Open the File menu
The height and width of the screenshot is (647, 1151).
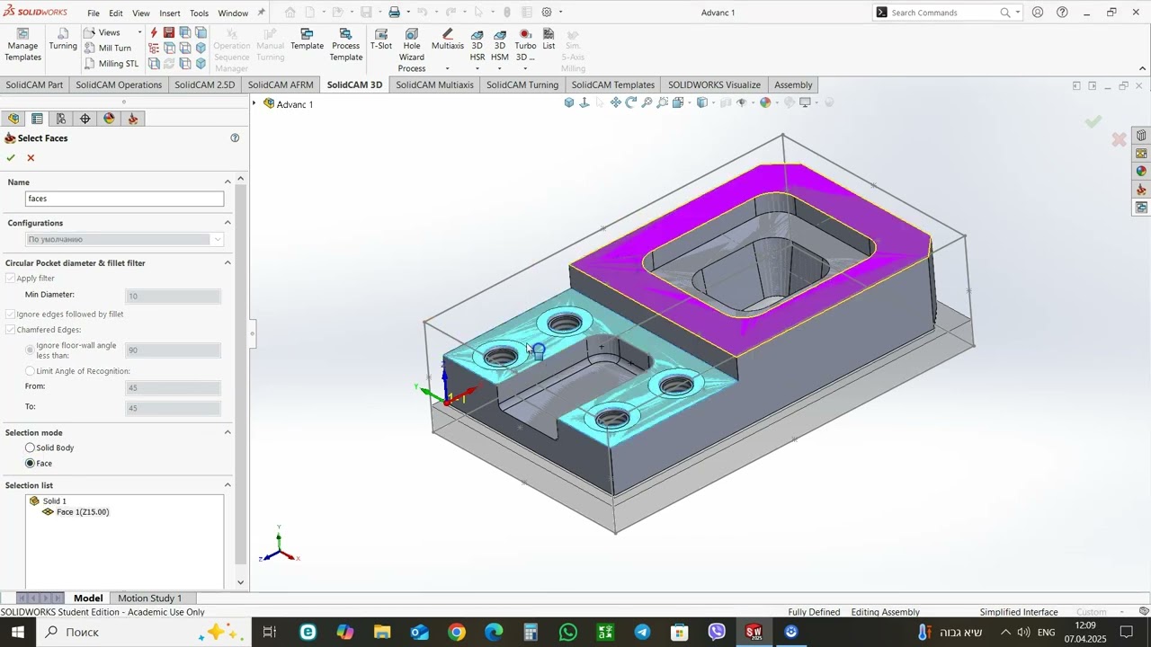(94, 13)
